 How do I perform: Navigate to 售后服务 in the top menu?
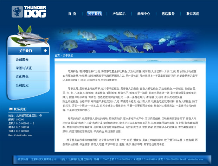(x=168, y=14)
